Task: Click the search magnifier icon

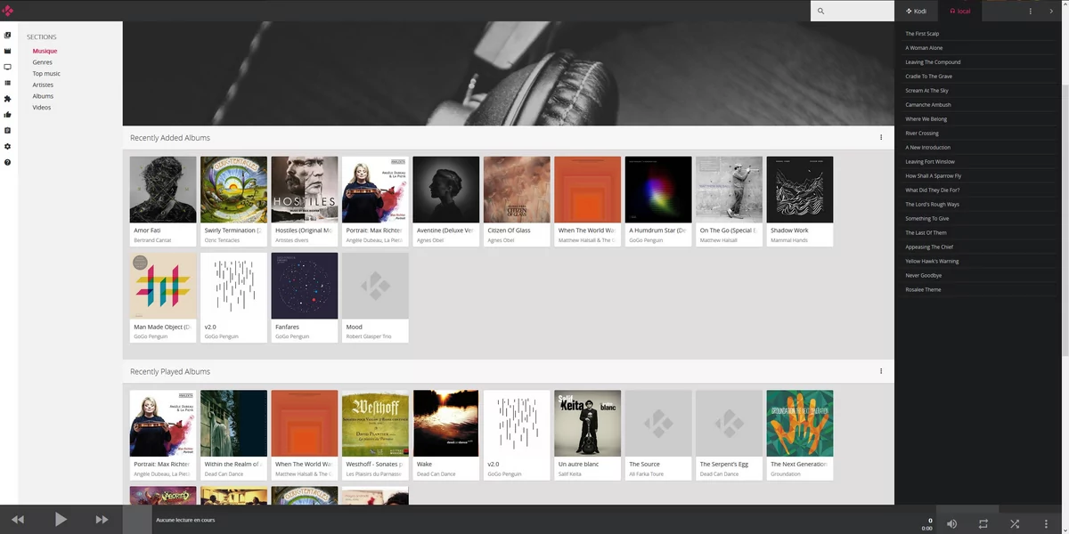Action: pyautogui.click(x=820, y=12)
